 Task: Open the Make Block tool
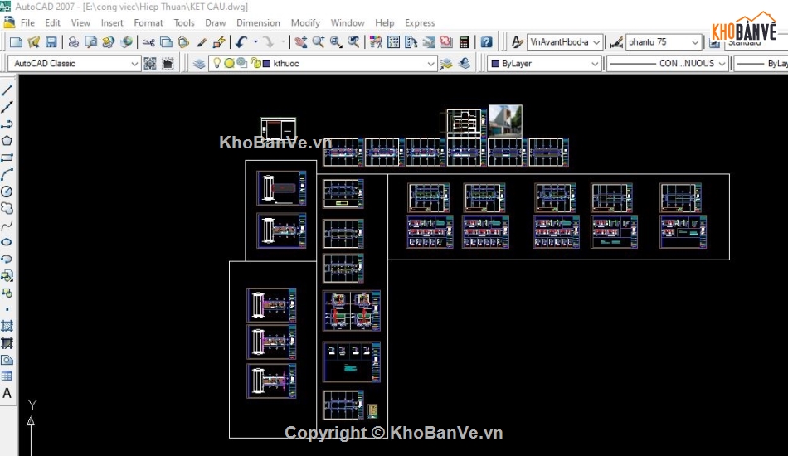pyautogui.click(x=7, y=293)
